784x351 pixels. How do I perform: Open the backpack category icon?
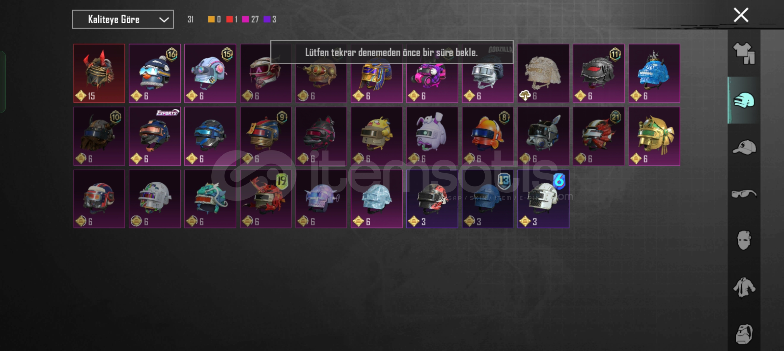(x=744, y=334)
